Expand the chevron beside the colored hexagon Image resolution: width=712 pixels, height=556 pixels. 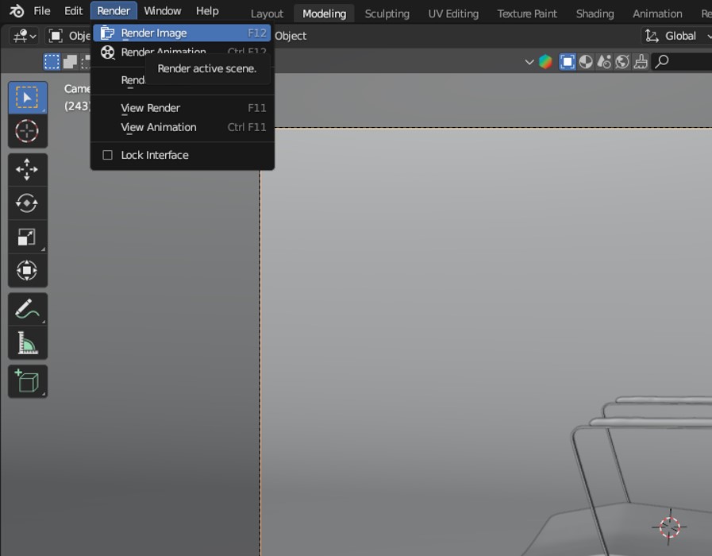529,62
